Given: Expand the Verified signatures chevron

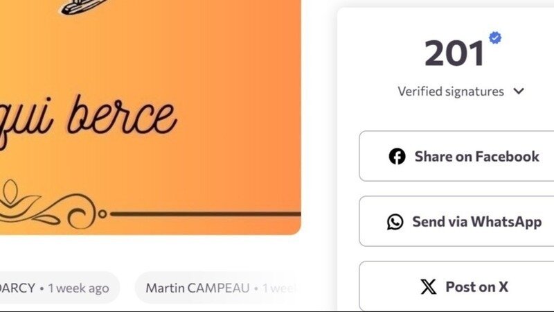Looking at the screenshot, I should 519,92.
